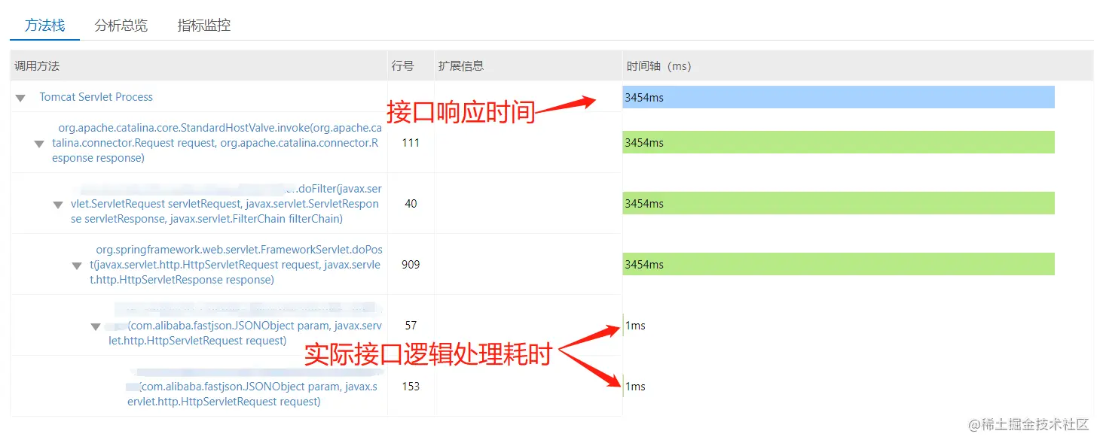Viewport: 1103px width, 446px height.
Task: Collapse the line 57 JSONObject method row
Action: pos(96,326)
